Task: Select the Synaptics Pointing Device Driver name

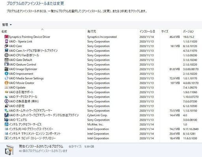Action: pos(30,37)
